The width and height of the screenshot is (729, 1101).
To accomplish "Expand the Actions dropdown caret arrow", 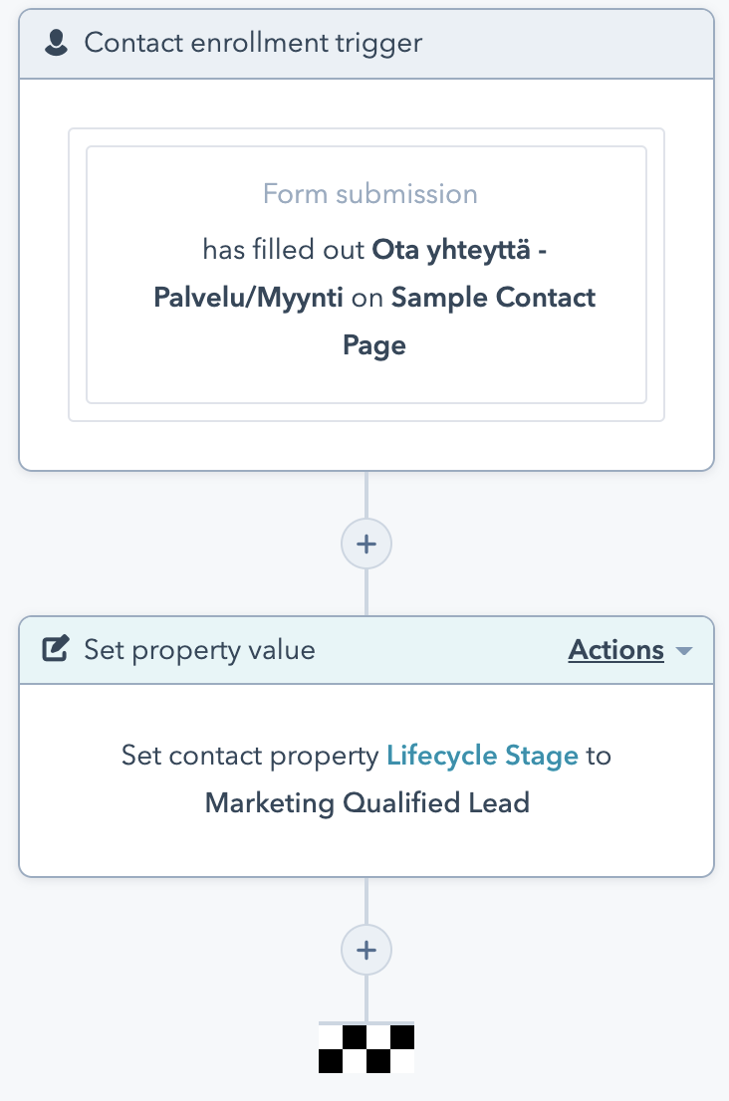I will 683,651.
